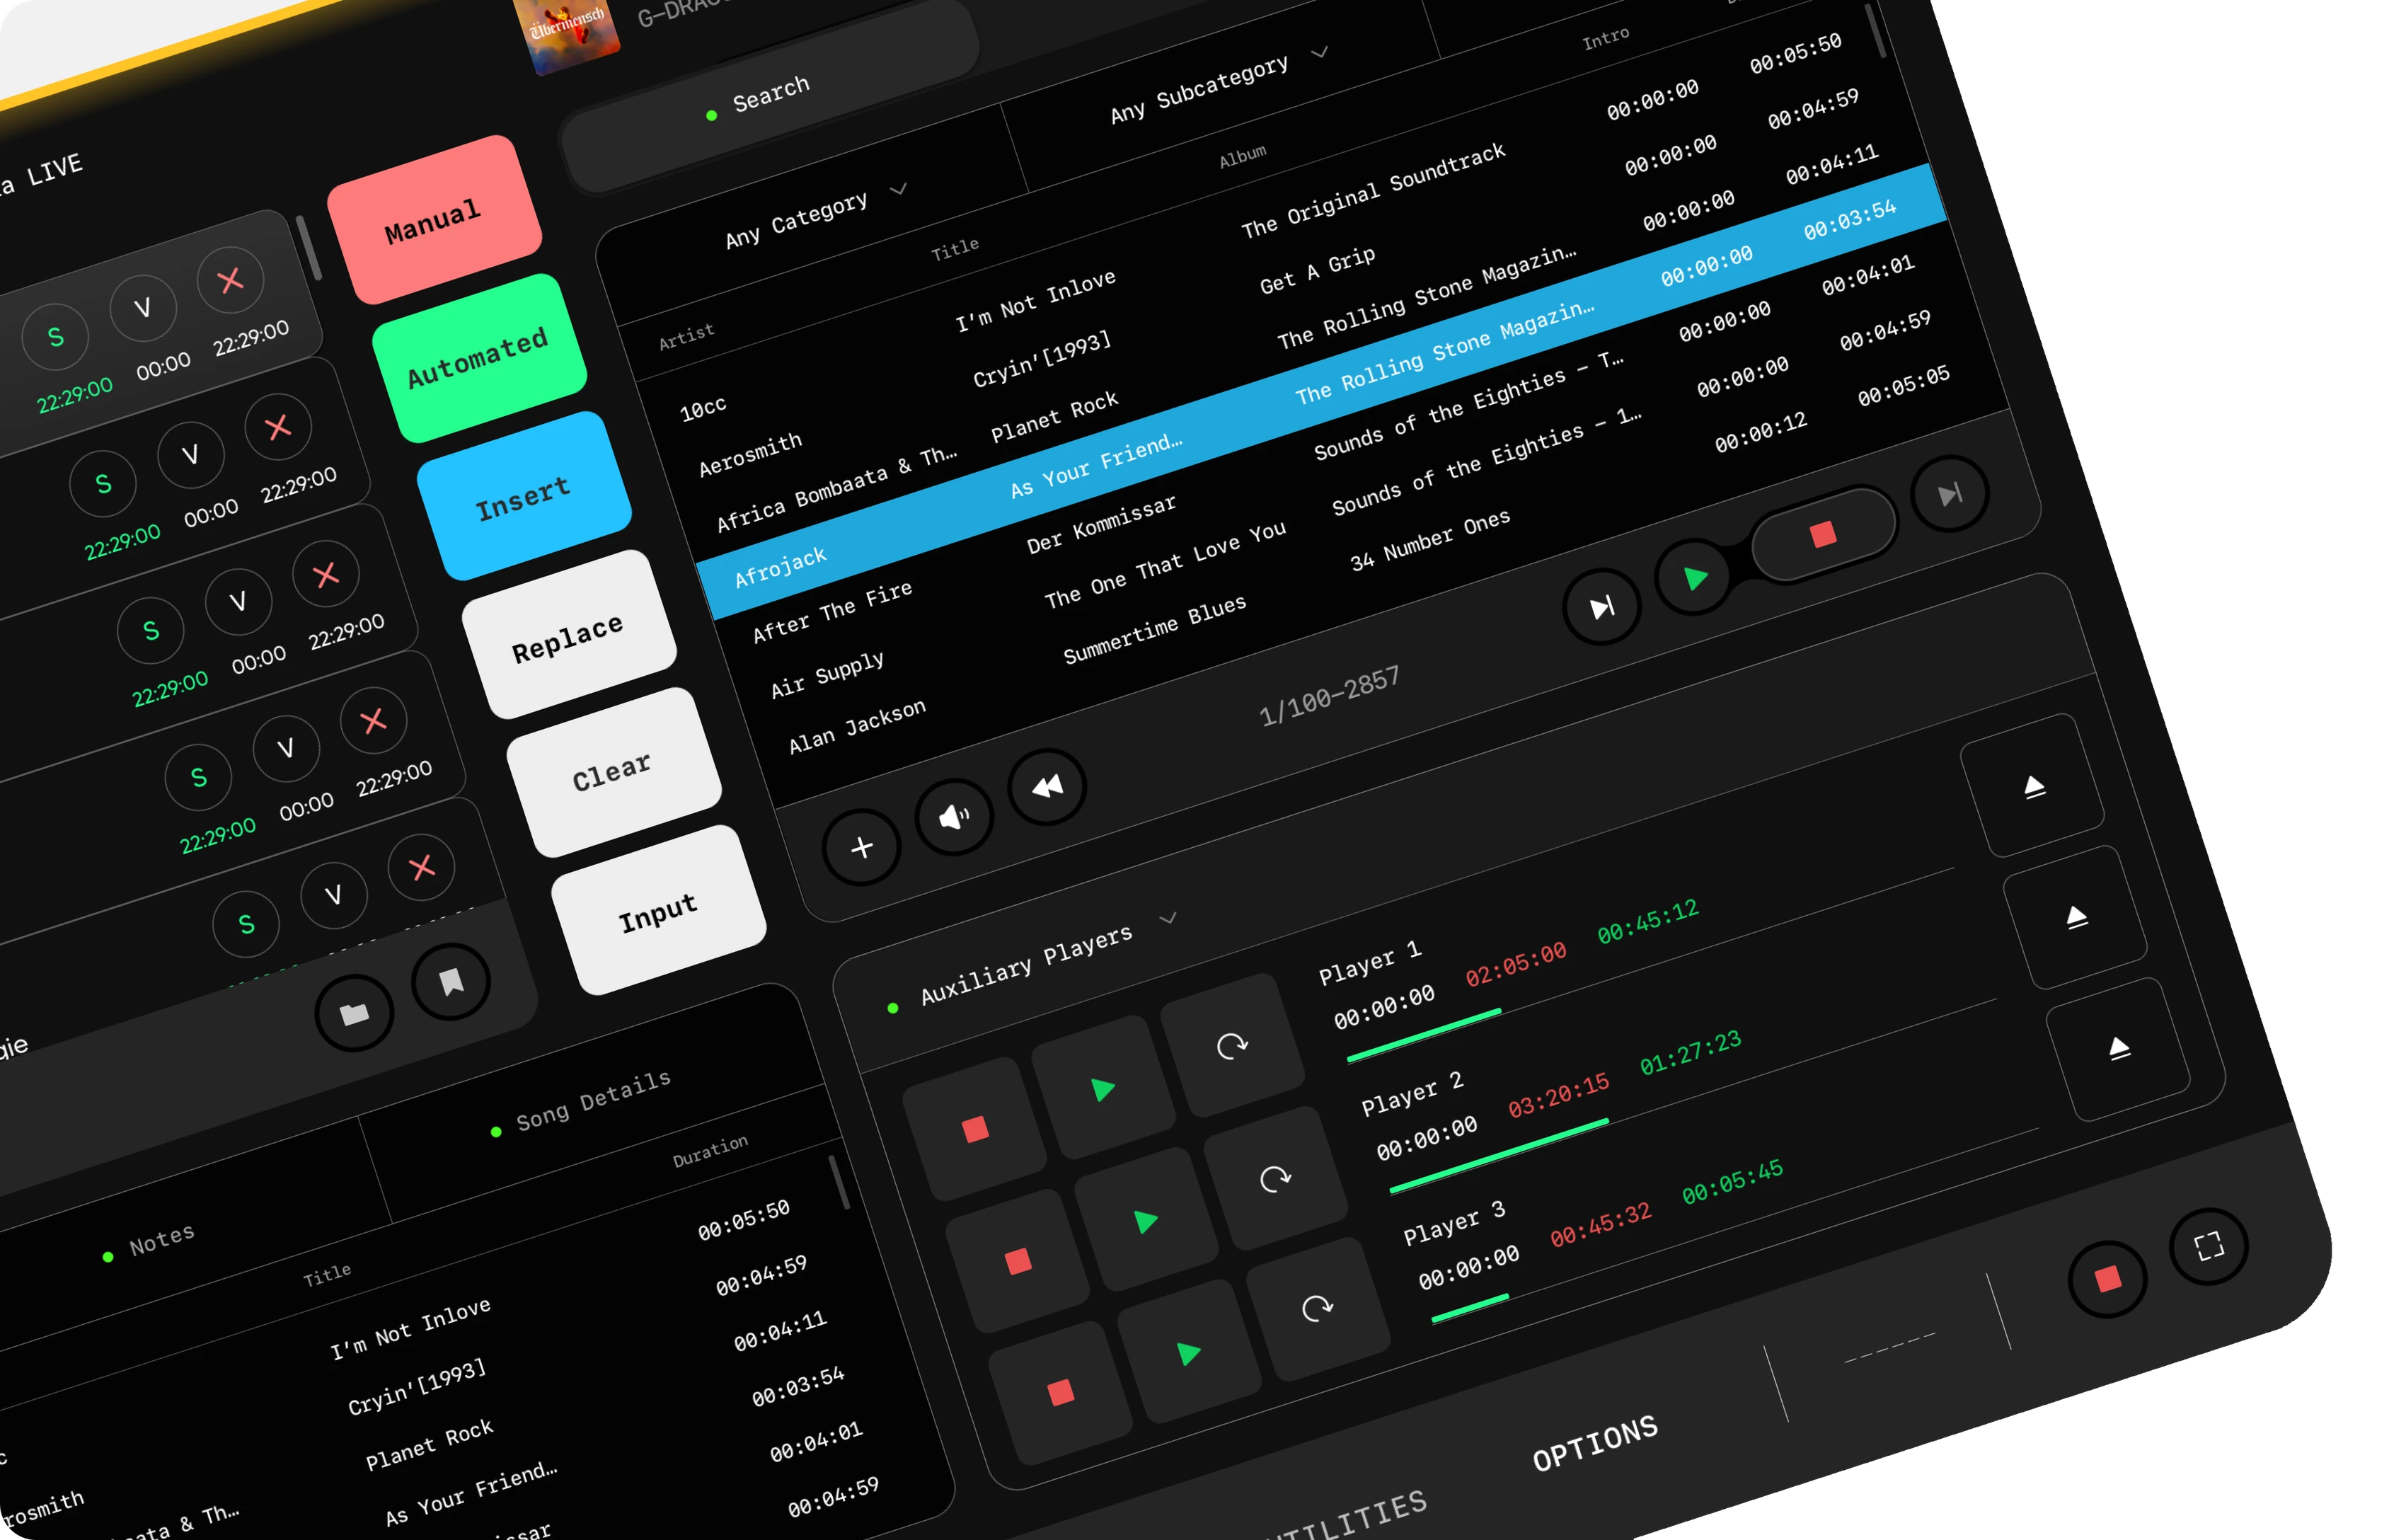Click the white skip-next button
Viewport: 2406px width, 1540px height.
coord(1602,607)
